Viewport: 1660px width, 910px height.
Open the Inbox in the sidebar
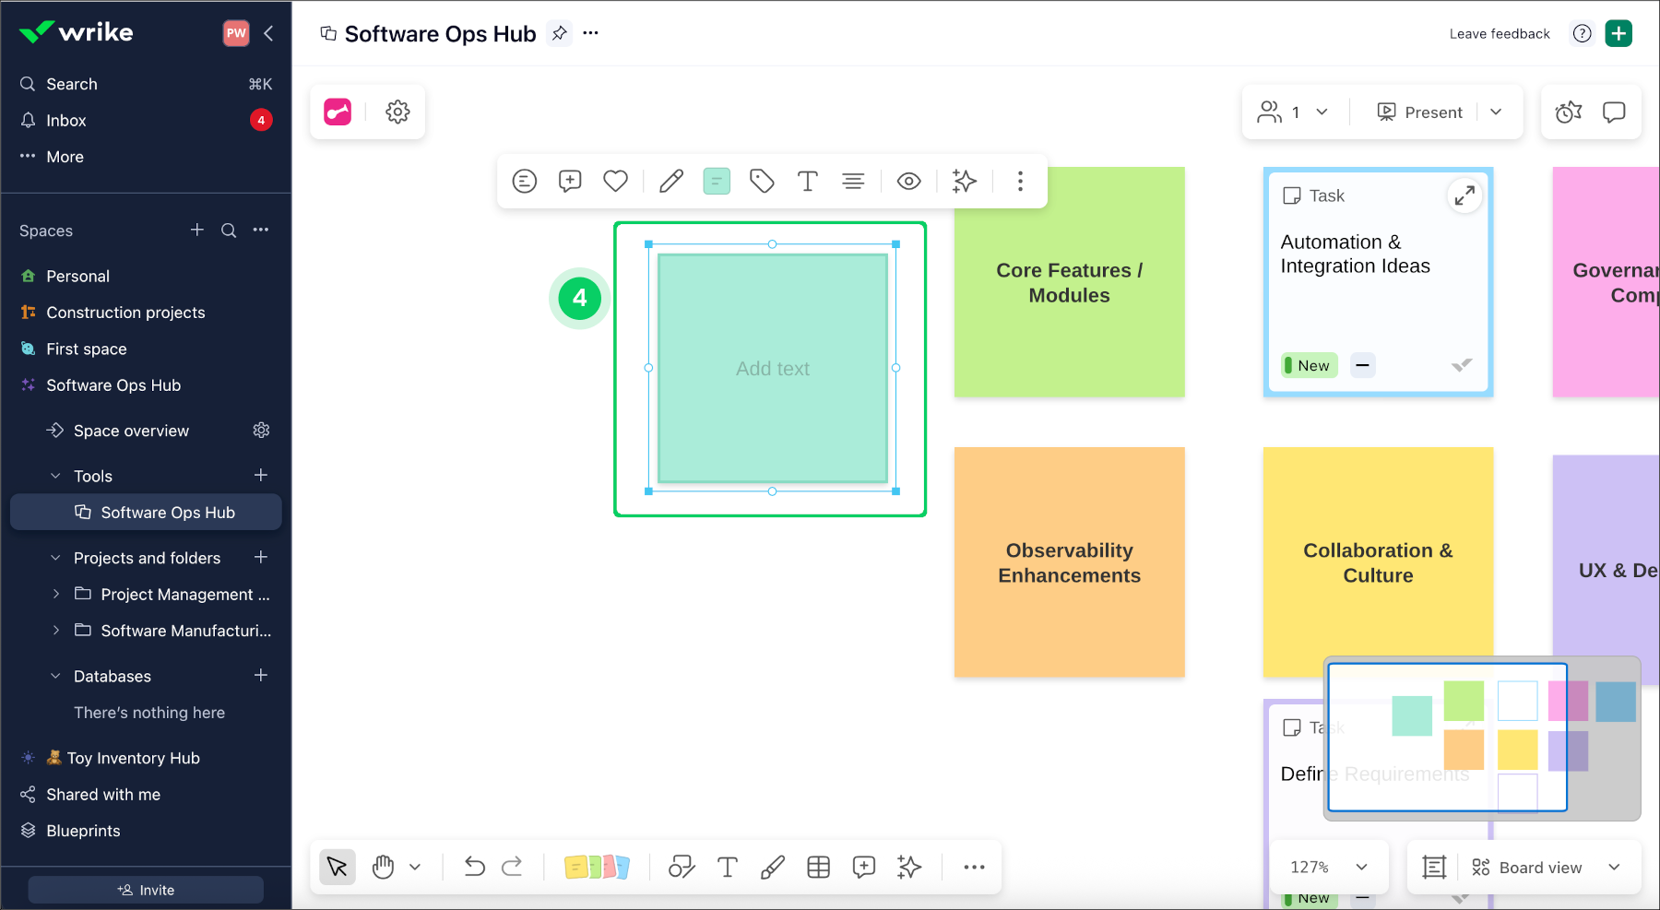point(66,121)
